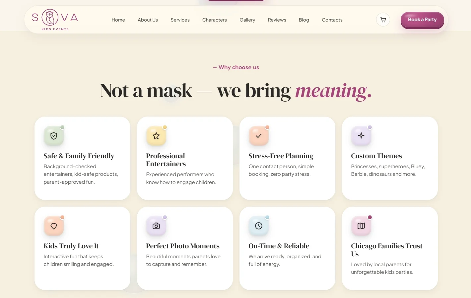This screenshot has height=298, width=471.
Task: Click the Stress-Free Planning heading
Action: [281, 156]
